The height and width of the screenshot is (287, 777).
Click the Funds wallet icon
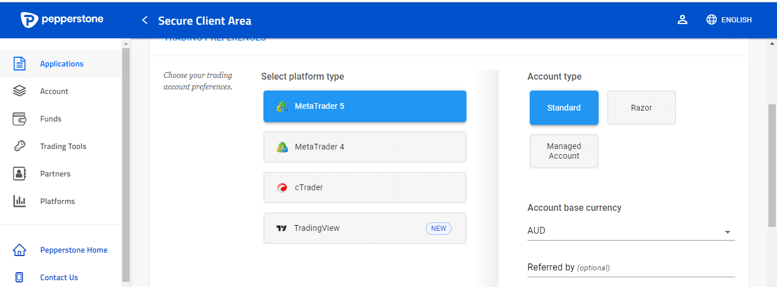(x=20, y=119)
